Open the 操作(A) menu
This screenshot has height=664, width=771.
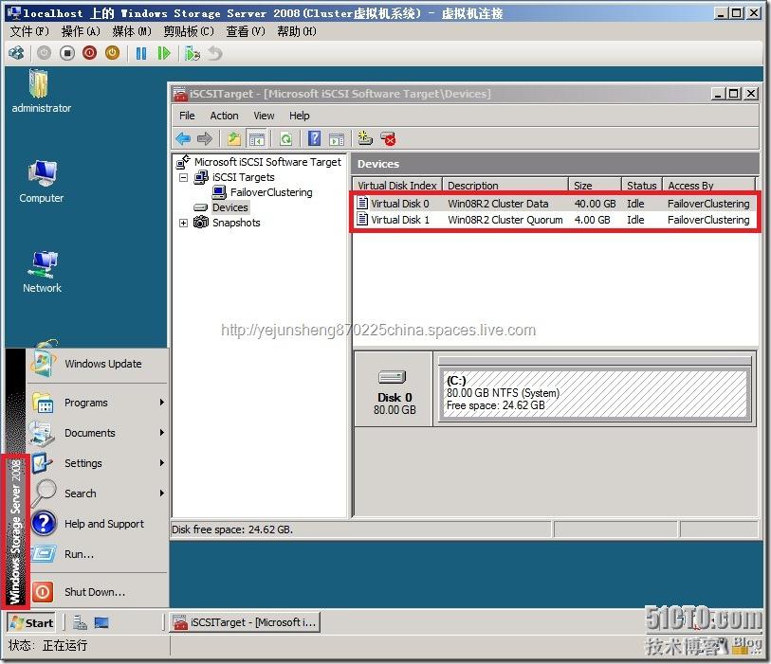pos(82,31)
